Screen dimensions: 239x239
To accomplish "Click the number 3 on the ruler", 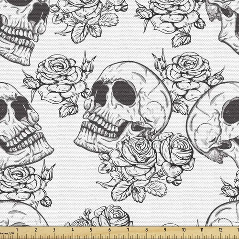I will pyautogui.click(x=54, y=229).
